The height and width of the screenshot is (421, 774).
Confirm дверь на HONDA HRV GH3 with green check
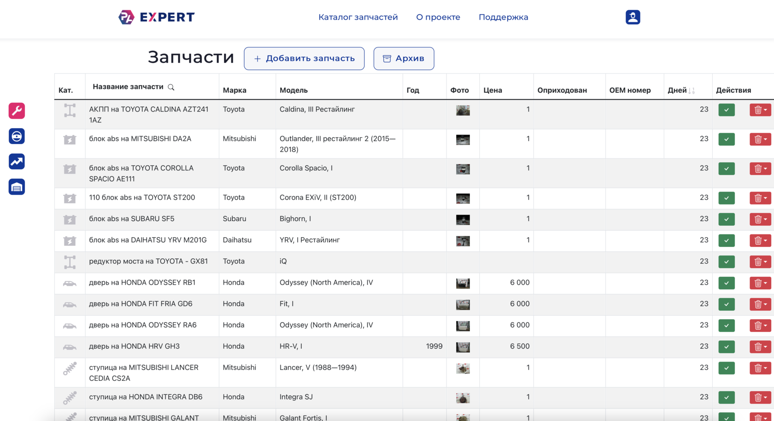pyautogui.click(x=727, y=346)
